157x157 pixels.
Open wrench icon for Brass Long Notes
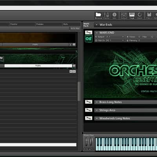89,102
